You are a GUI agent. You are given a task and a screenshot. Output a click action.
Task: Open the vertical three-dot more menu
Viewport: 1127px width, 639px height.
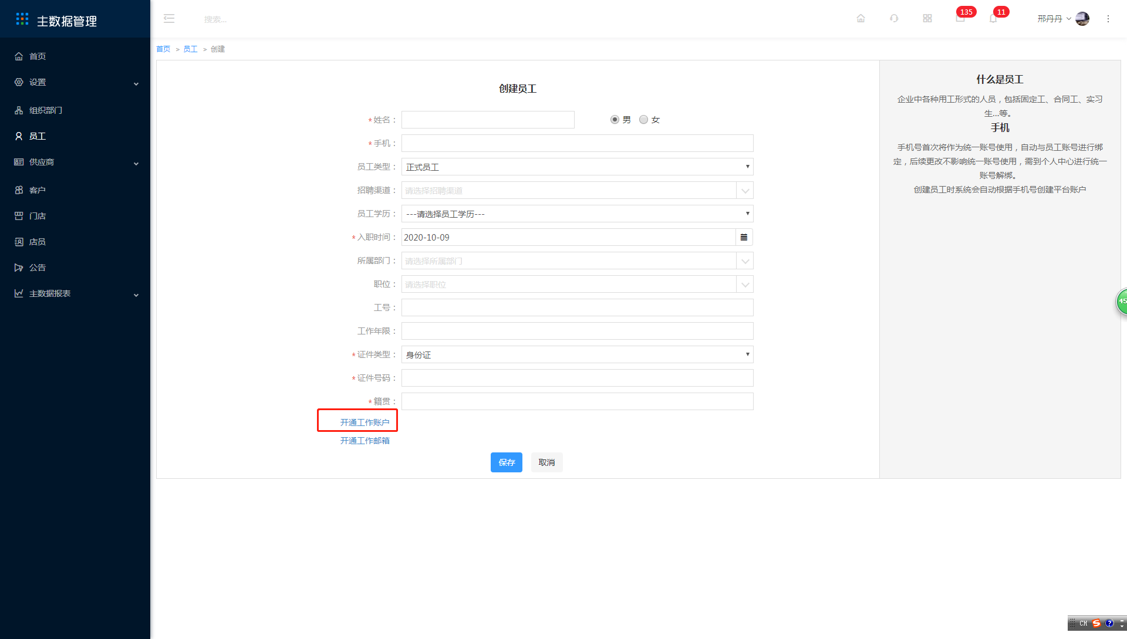1108,19
